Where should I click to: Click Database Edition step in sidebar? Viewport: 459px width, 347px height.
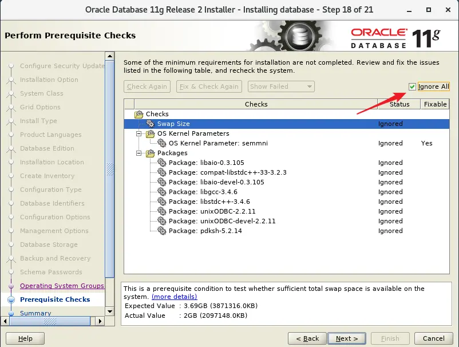pyautogui.click(x=47, y=148)
